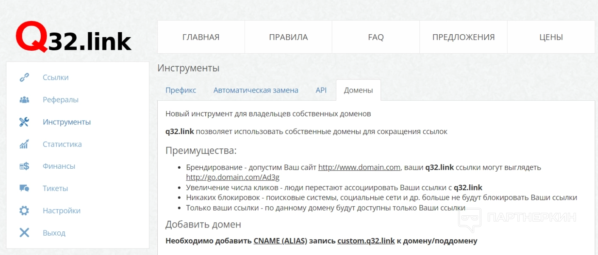This screenshot has width=598, height=255.
Task: Open the Статистика page
Action: [62, 144]
